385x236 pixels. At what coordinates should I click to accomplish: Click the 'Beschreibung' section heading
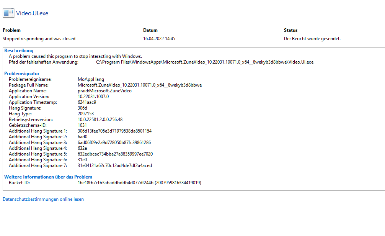coord(19,51)
